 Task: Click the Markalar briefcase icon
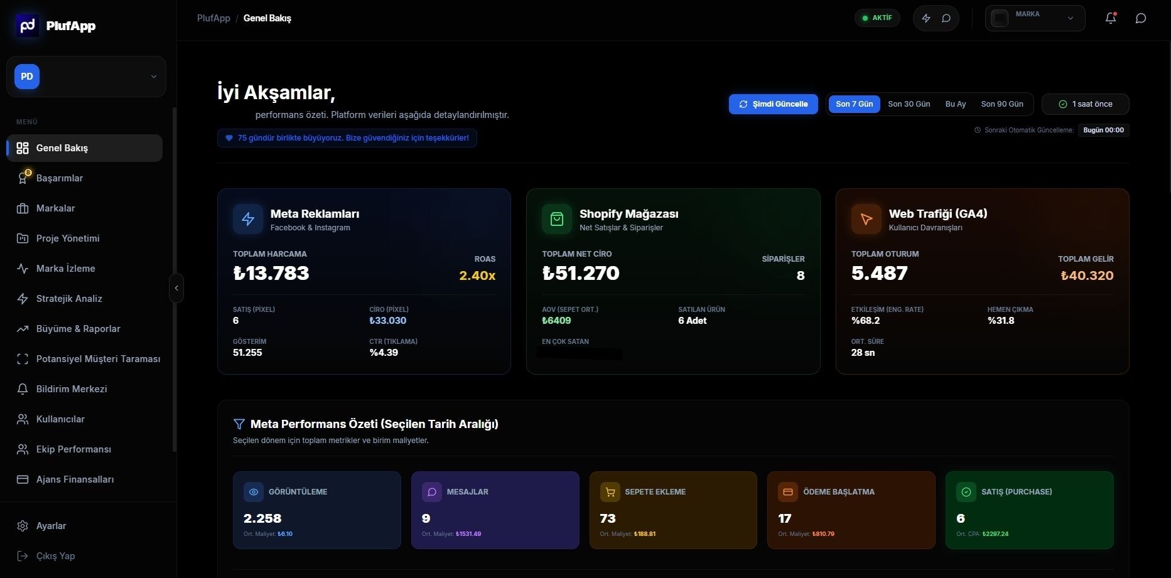click(x=23, y=208)
